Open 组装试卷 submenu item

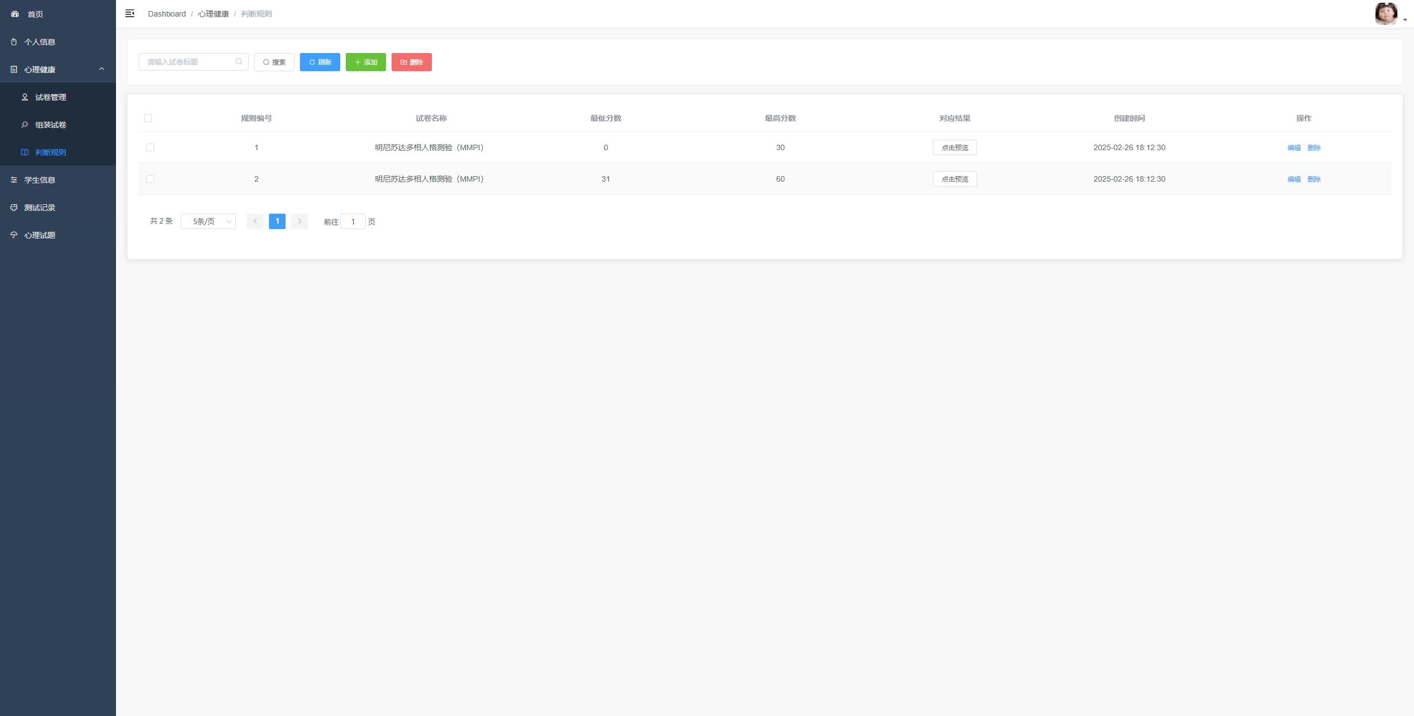pyautogui.click(x=58, y=124)
